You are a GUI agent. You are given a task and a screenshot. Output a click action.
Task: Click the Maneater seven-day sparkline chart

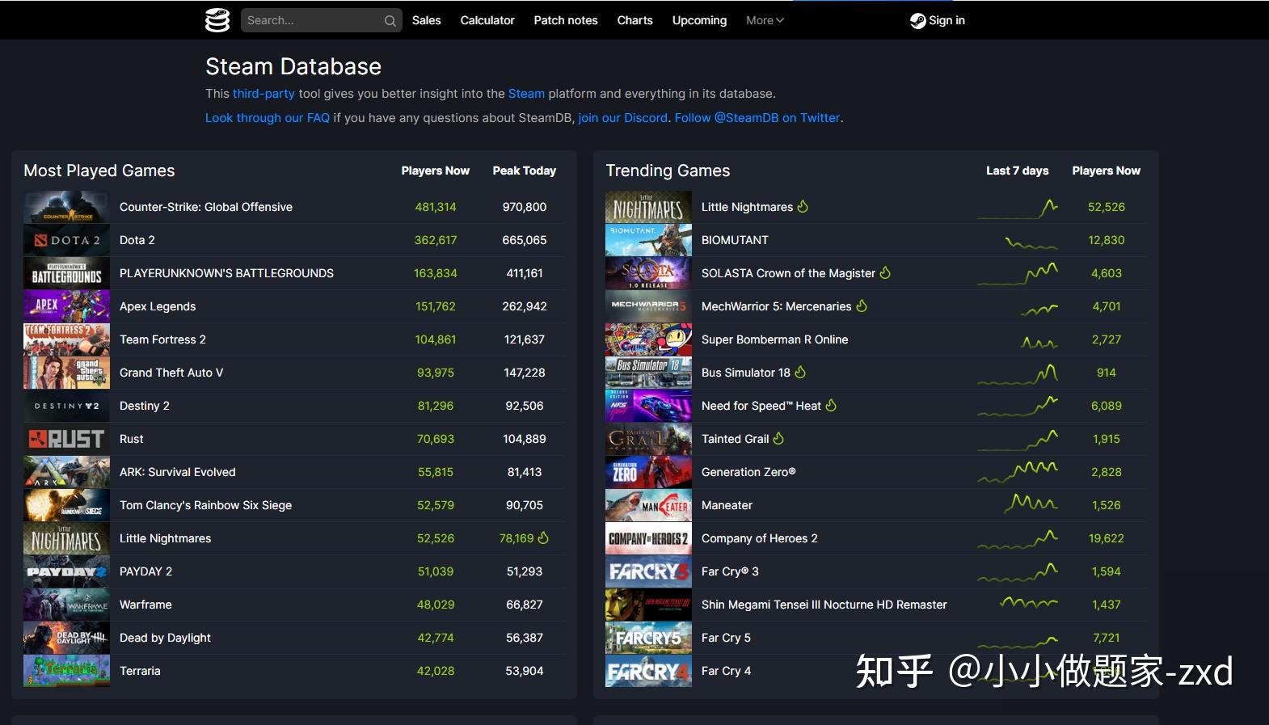[x=1031, y=504]
